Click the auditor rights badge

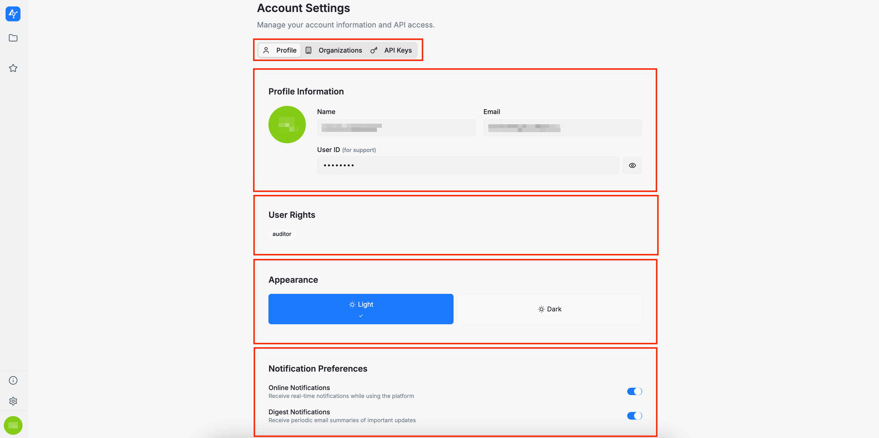point(282,234)
